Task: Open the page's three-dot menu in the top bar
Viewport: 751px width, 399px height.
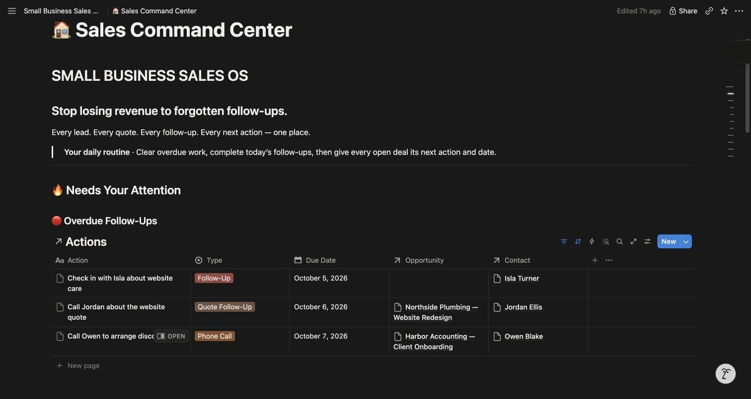Action: 739,11
